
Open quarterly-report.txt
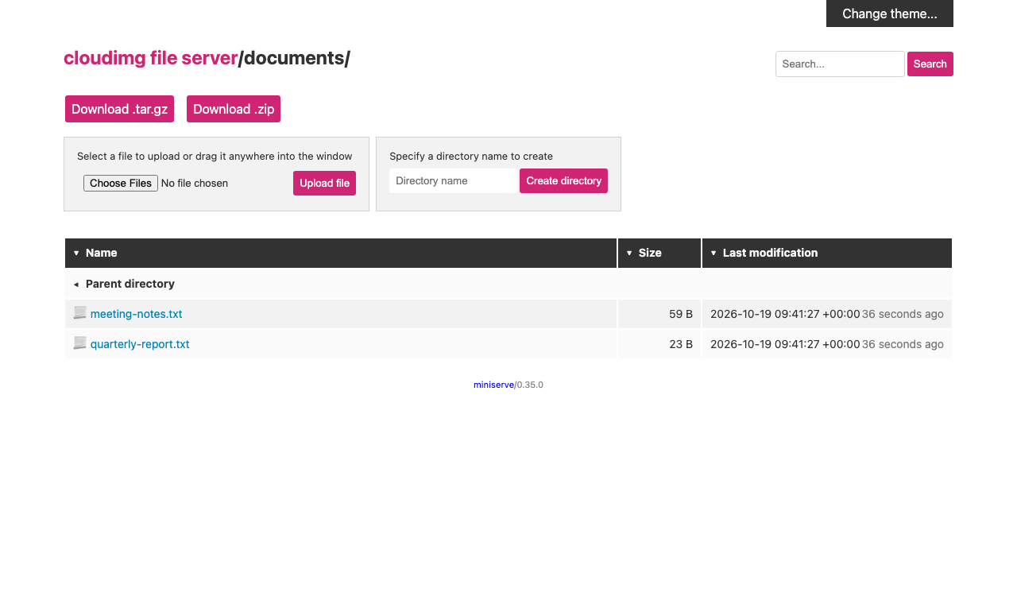pyautogui.click(x=140, y=344)
